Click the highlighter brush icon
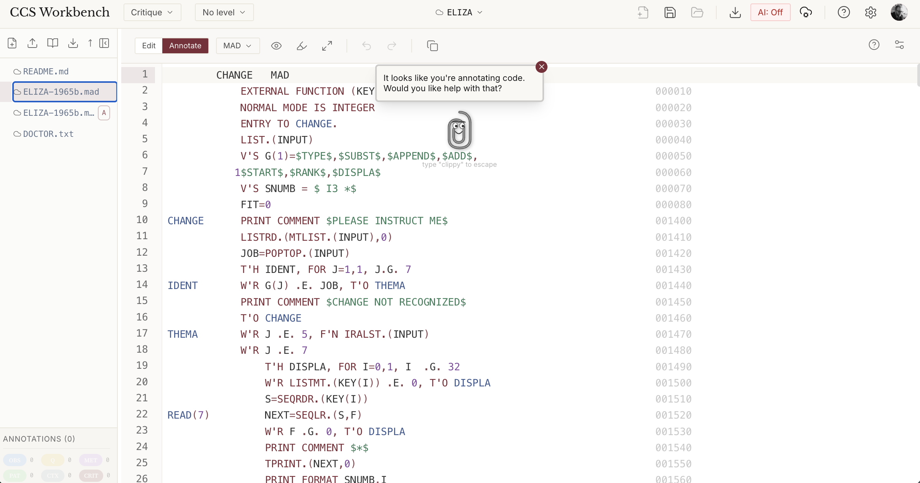This screenshot has width=920, height=483. [302, 46]
